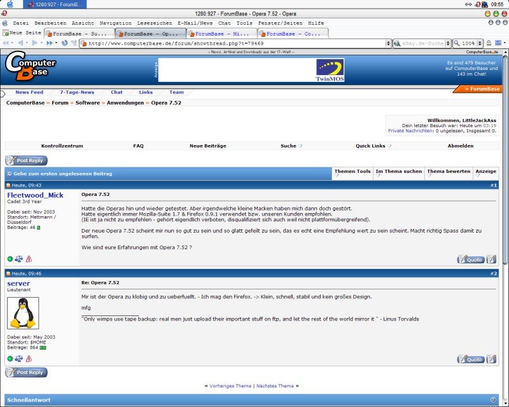Open the 100% zoom dropdown
Viewport: 509px width, 407px height.
pyautogui.click(x=480, y=43)
